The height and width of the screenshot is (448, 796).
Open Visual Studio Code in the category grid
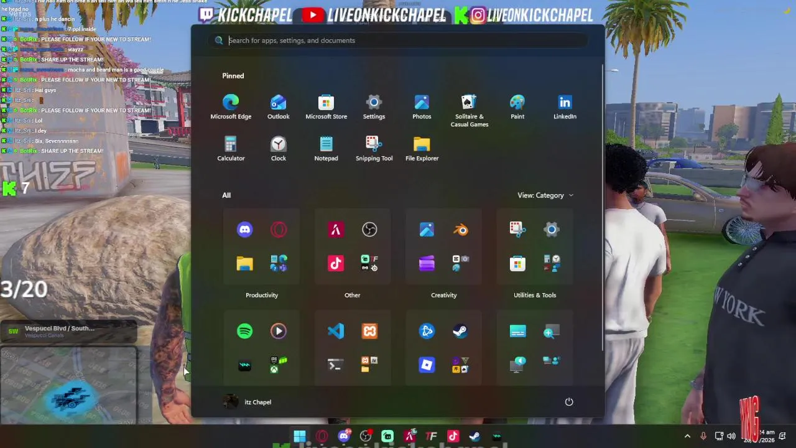pyautogui.click(x=336, y=331)
